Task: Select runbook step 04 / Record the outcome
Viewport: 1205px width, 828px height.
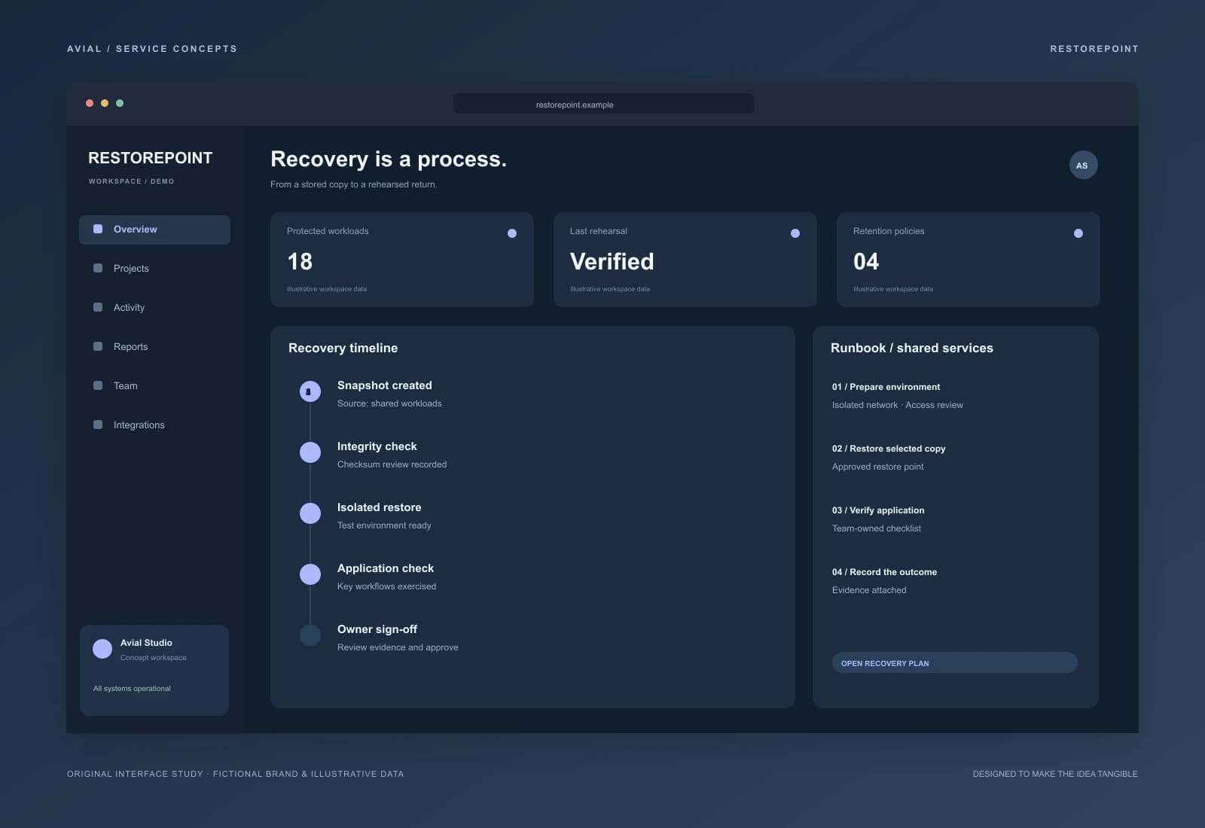Action: click(x=885, y=581)
